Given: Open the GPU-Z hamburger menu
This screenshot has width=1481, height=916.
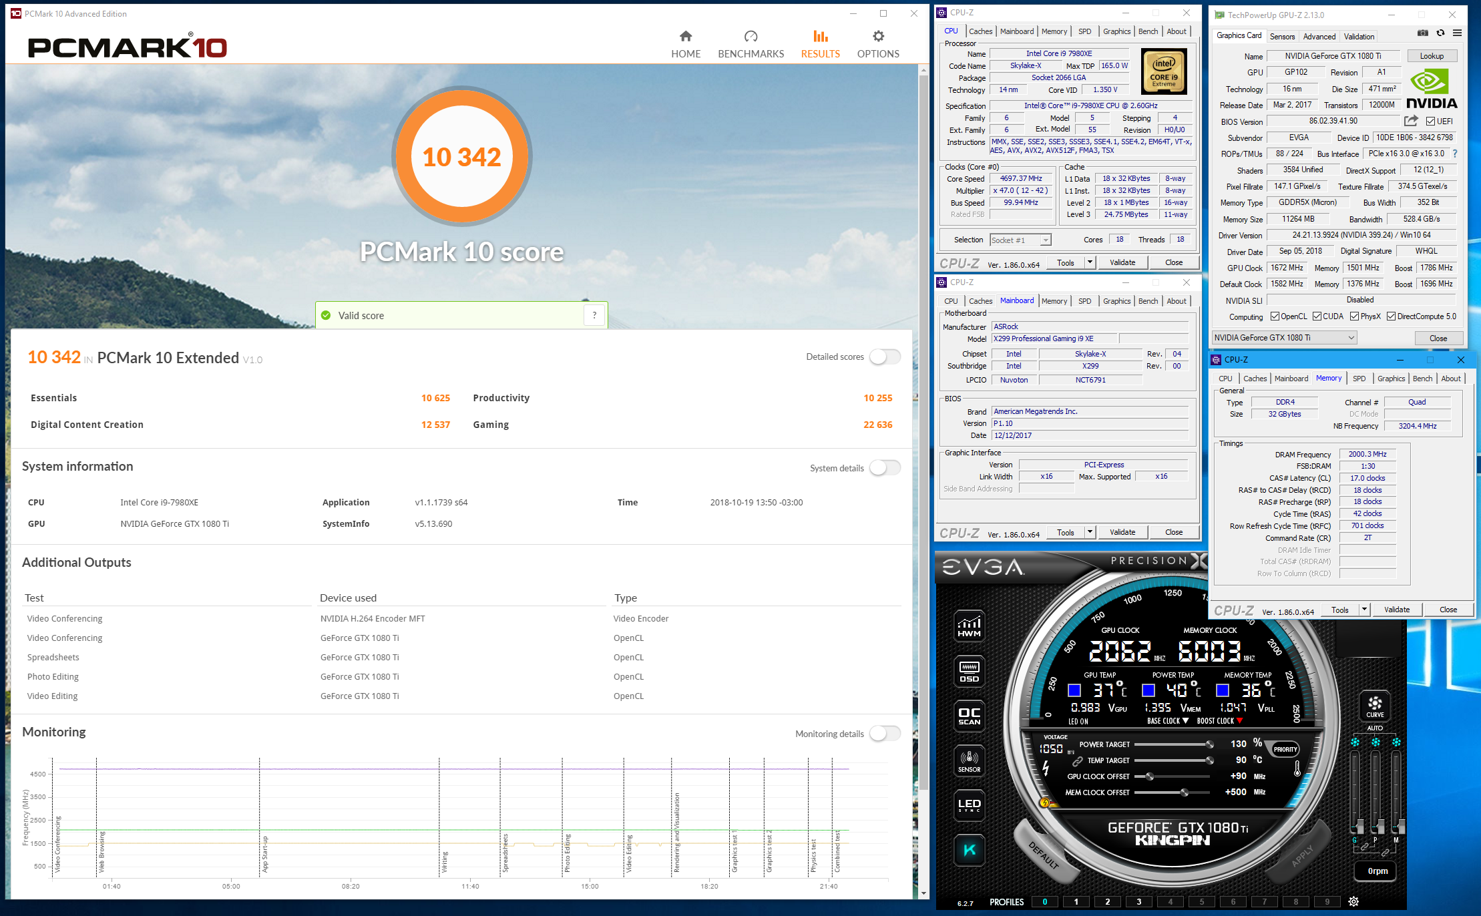Looking at the screenshot, I should pos(1458,33).
